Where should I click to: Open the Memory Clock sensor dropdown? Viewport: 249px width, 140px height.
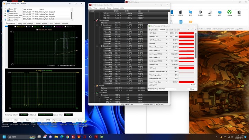[x=167, y=37]
